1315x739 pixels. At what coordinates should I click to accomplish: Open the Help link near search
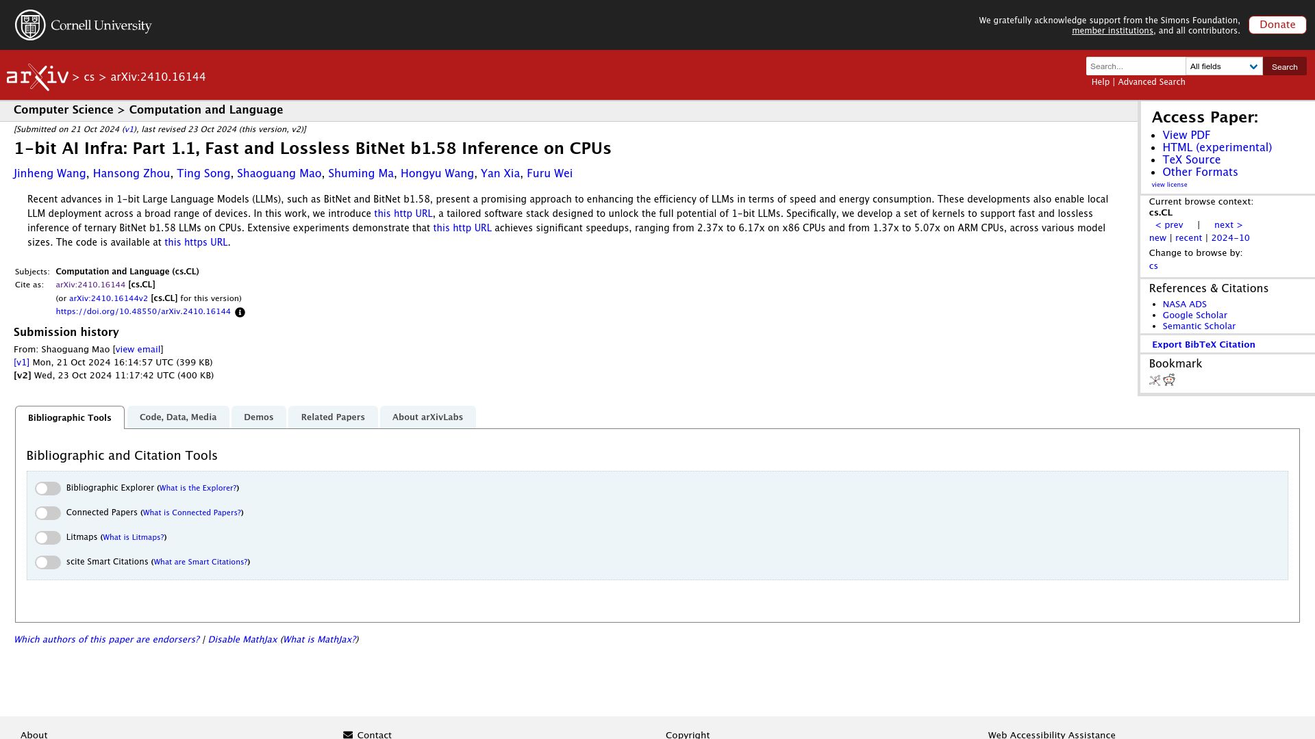tap(1100, 82)
